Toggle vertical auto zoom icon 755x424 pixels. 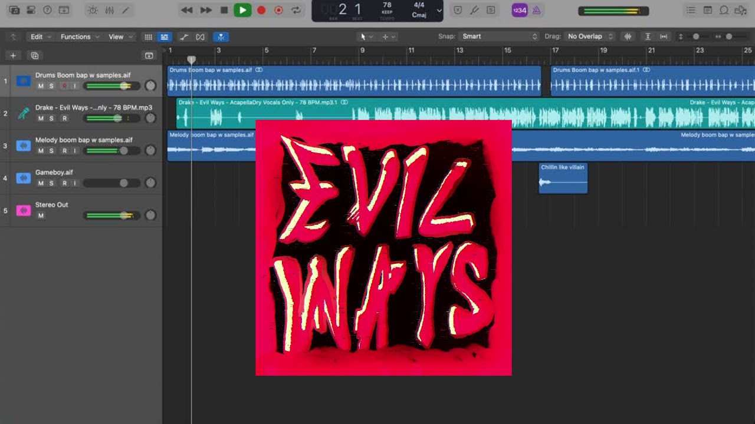648,37
